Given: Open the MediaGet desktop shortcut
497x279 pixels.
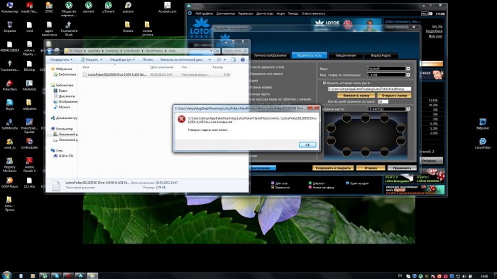Looking at the screenshot, I should tap(29, 85).
